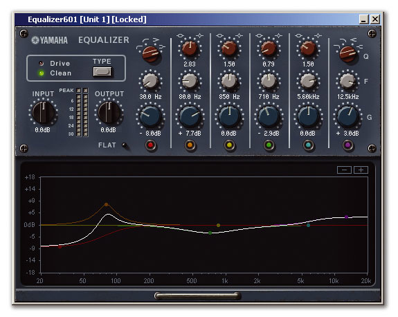Click the 2.83 Q value readout

(x=190, y=64)
